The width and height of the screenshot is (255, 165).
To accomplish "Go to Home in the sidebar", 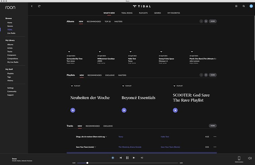I will point(10,23).
